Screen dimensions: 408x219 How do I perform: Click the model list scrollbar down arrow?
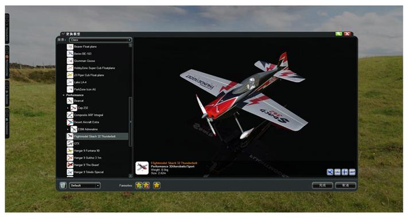(x=130, y=176)
